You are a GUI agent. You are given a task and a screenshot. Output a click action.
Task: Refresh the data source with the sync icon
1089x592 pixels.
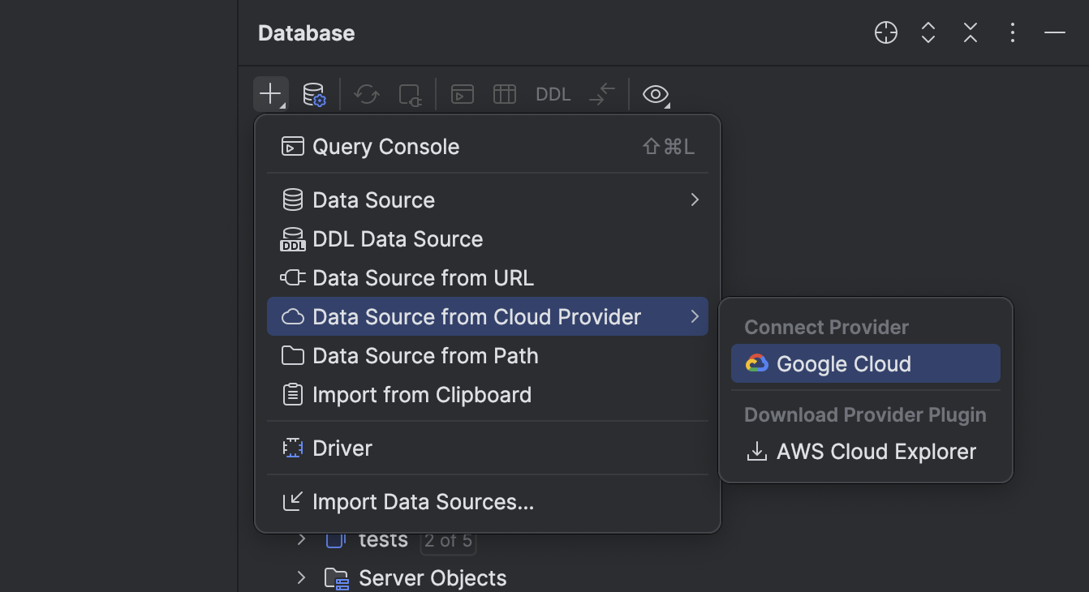tap(366, 93)
